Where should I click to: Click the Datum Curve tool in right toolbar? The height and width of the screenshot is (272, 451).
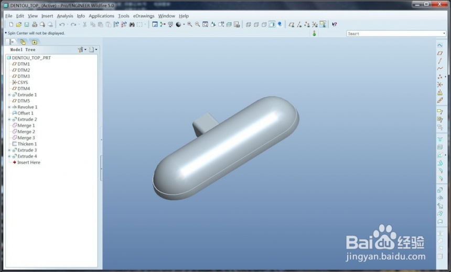[440, 69]
